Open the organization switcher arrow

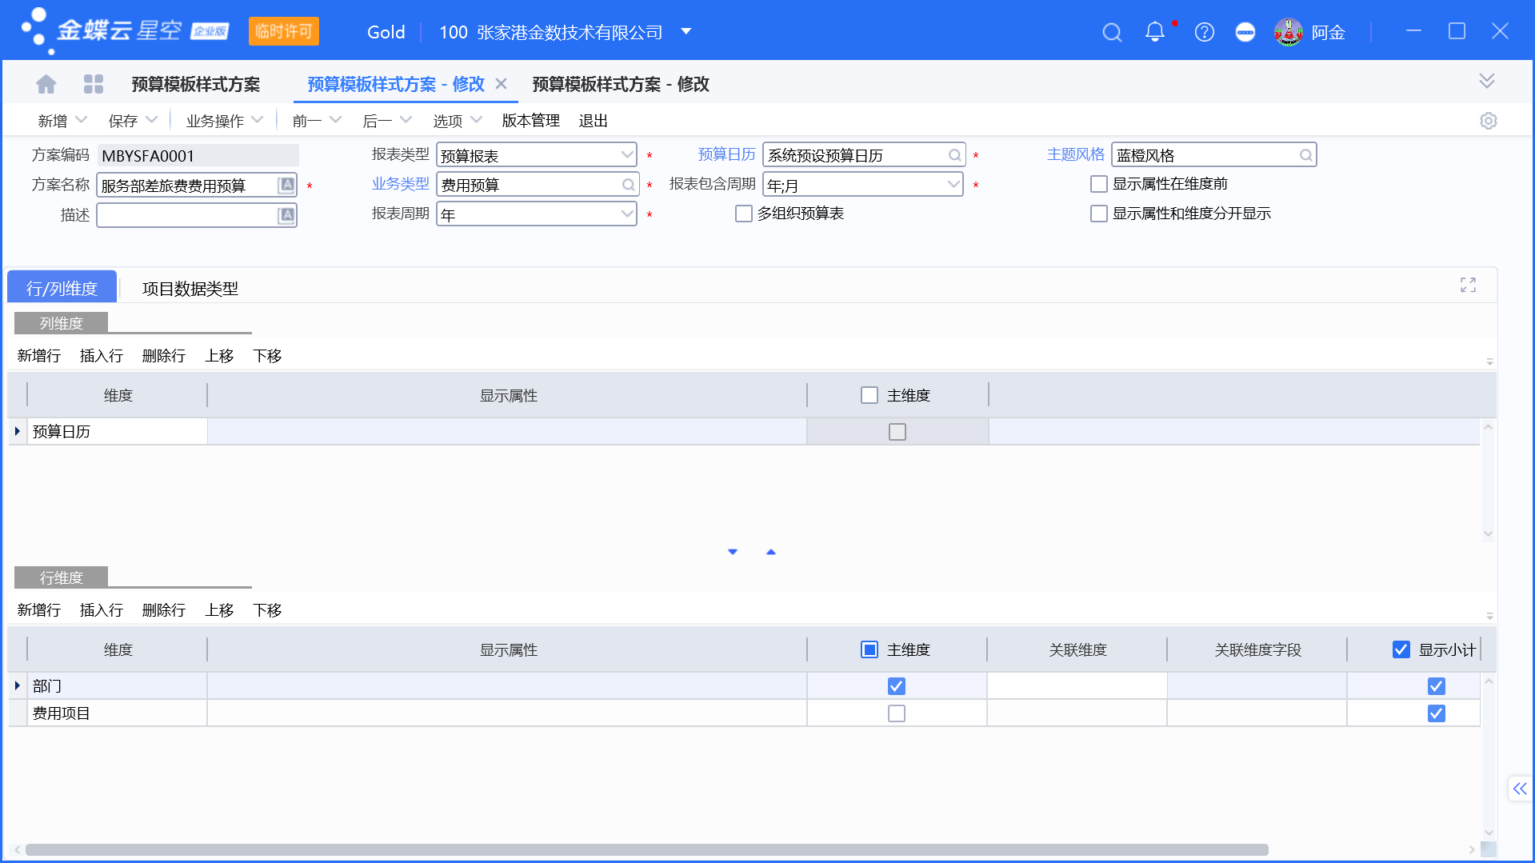pyautogui.click(x=686, y=32)
